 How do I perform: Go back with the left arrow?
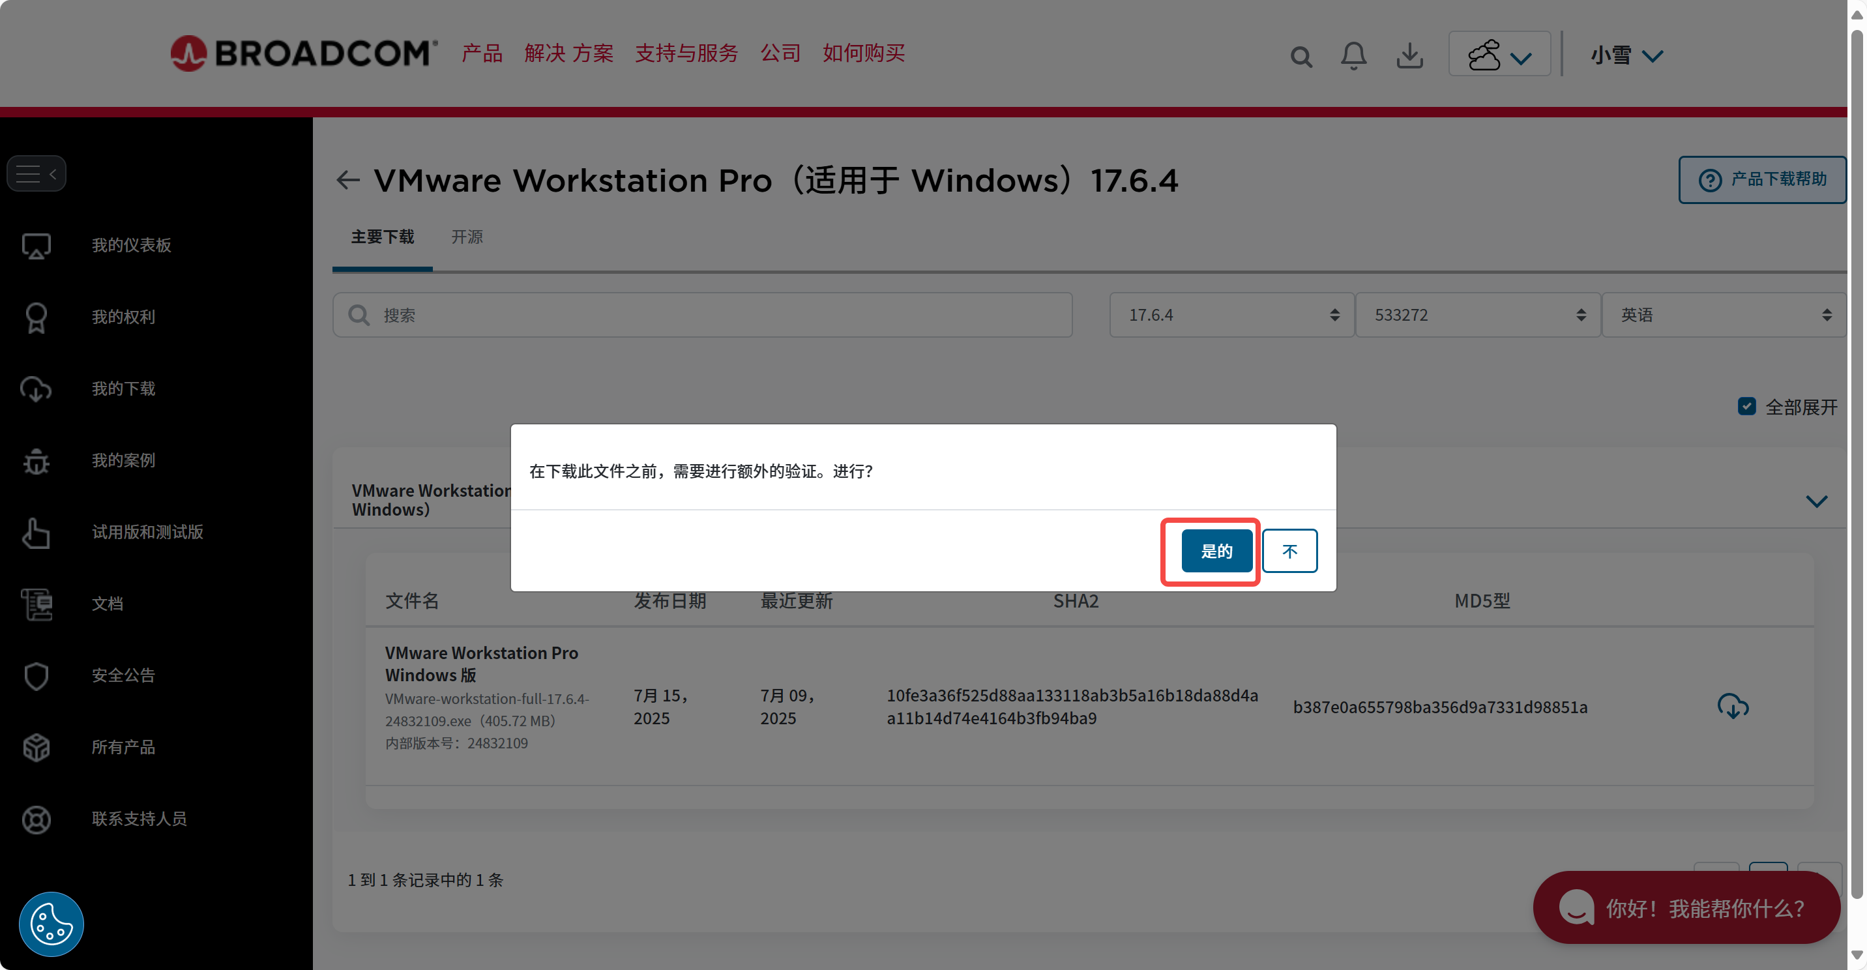(348, 180)
